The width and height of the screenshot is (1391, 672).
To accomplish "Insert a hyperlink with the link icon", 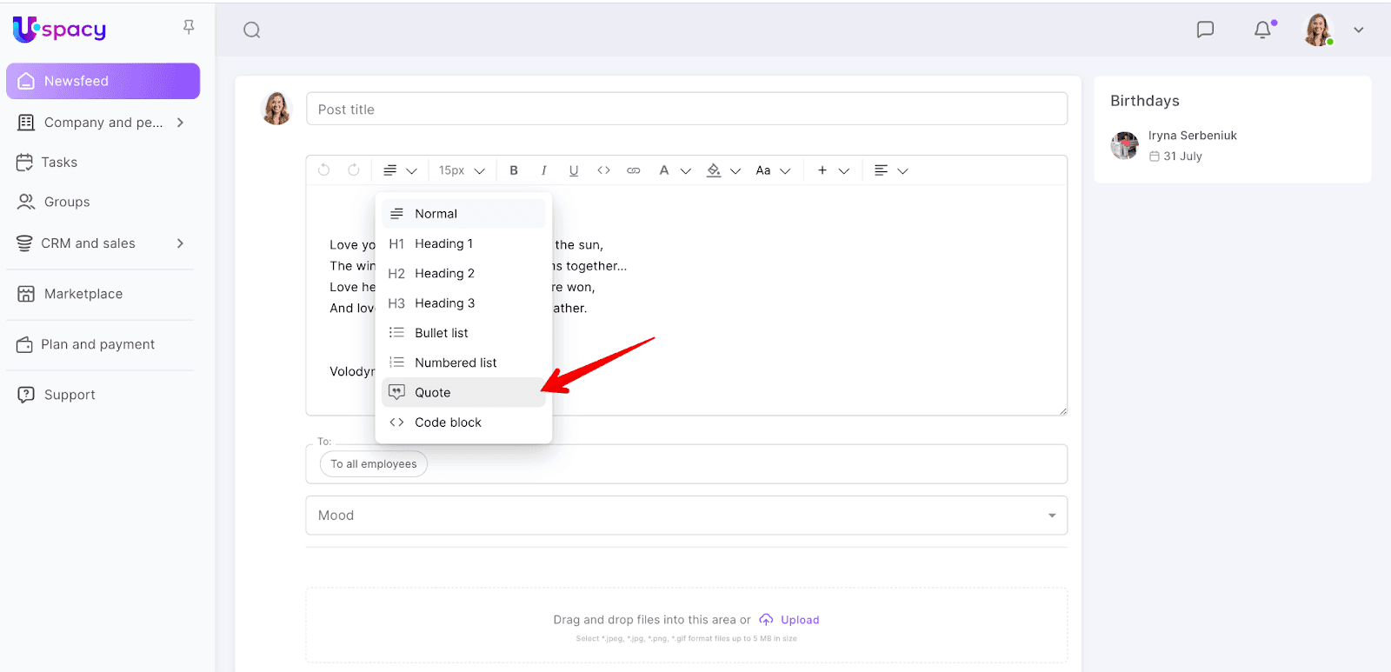I will pyautogui.click(x=634, y=170).
